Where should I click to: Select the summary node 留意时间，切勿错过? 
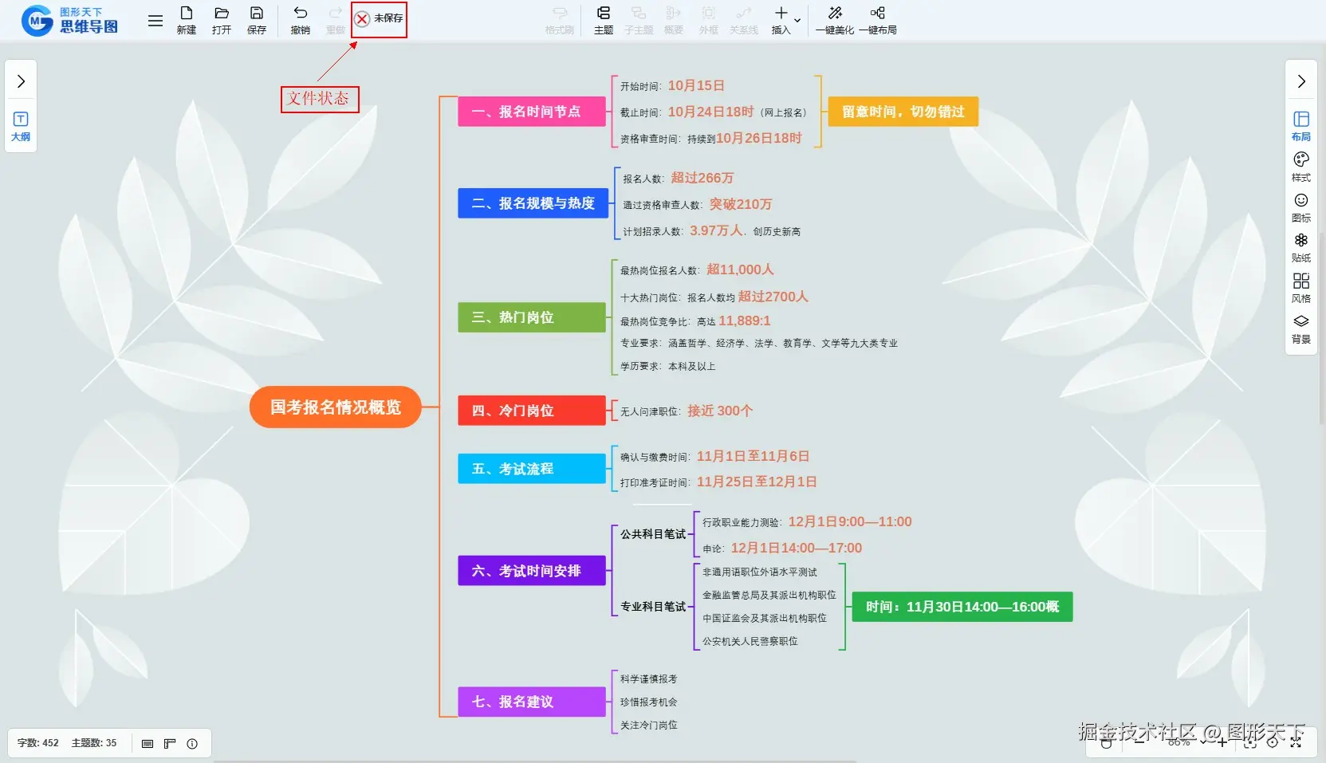click(903, 112)
